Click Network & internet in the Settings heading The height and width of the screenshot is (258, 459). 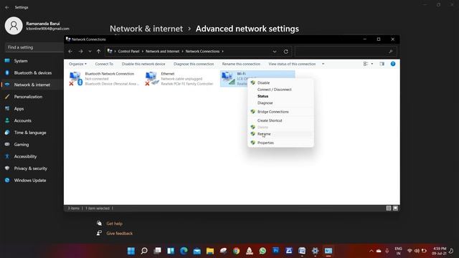tap(146, 29)
